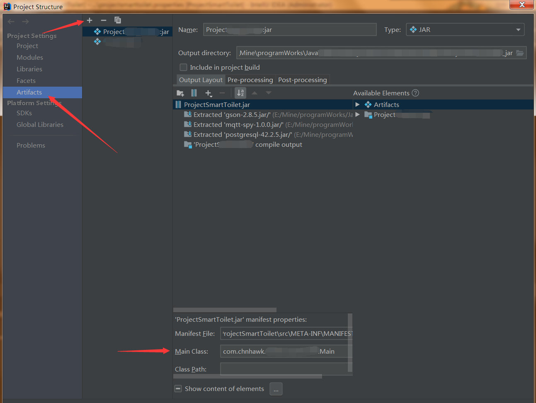
Task: Enable Include in project build
Action: 183,67
